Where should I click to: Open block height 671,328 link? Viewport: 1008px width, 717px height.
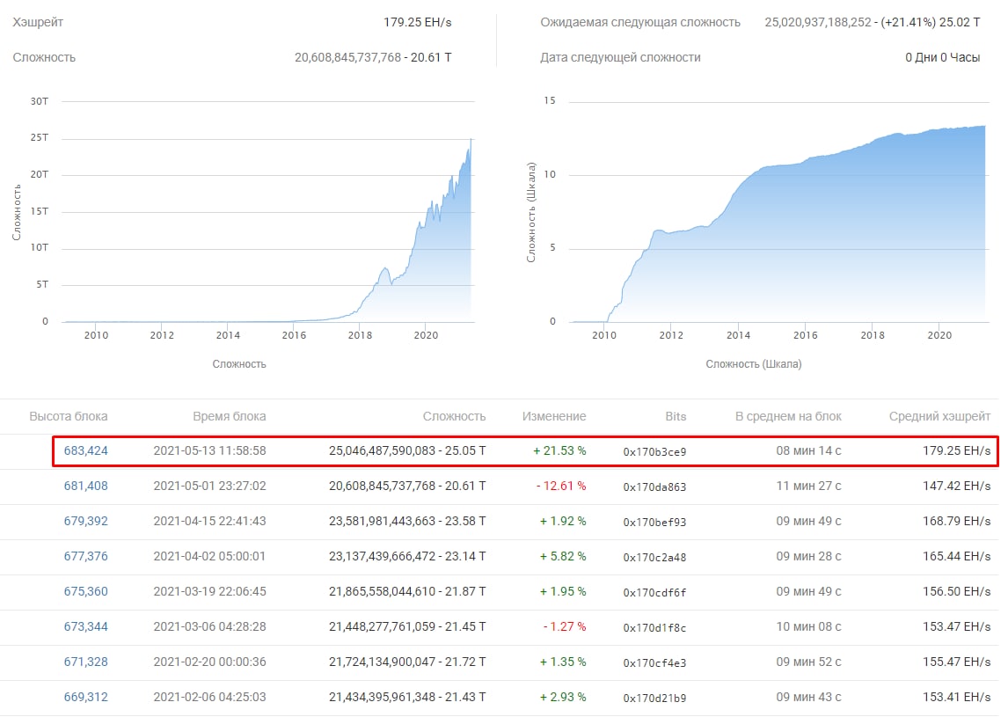click(x=85, y=662)
